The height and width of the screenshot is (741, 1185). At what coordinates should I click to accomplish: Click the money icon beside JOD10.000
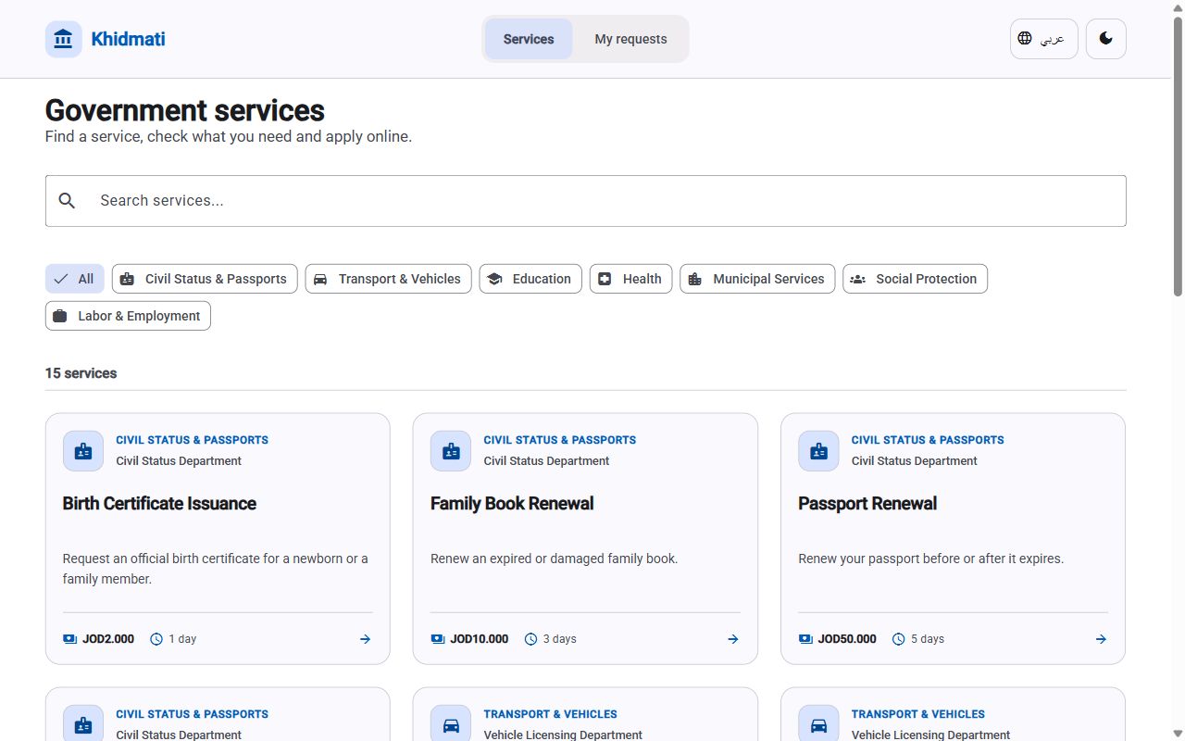[438, 639]
